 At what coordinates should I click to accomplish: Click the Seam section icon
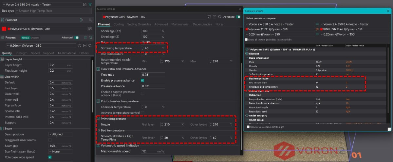(2, 129)
